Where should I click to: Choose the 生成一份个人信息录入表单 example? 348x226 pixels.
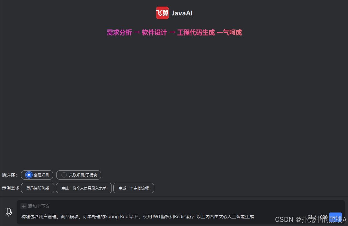(84, 188)
